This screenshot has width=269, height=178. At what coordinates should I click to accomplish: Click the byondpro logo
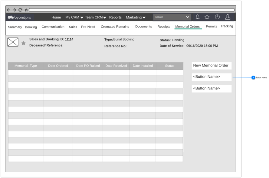coord(19,17)
